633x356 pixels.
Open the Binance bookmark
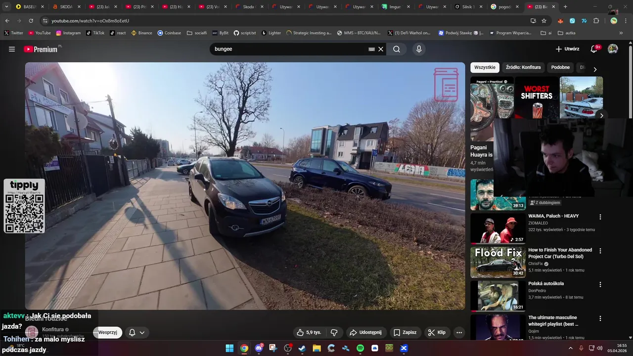[x=141, y=33]
